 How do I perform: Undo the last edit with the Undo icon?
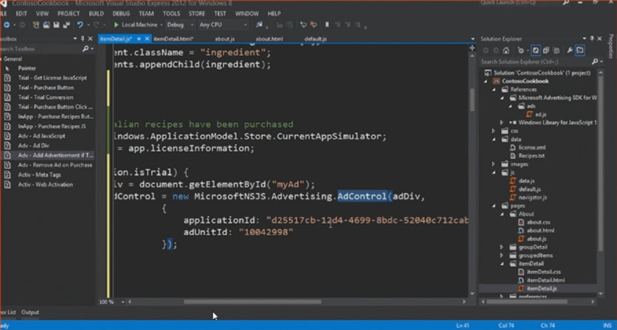point(80,25)
